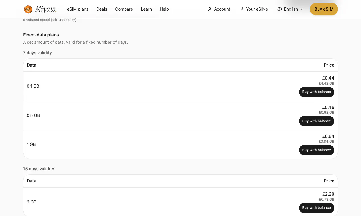The height and width of the screenshot is (216, 361).
Task: Expand the English language dropdown chevron
Action: (302, 9)
